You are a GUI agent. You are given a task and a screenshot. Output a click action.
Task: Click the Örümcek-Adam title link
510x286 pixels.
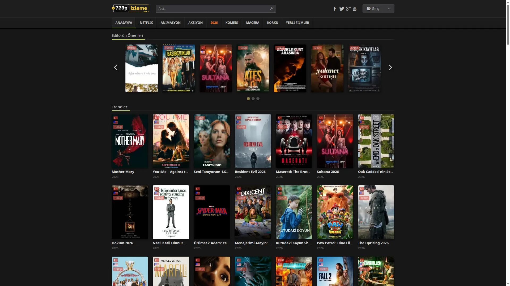pos(211,243)
